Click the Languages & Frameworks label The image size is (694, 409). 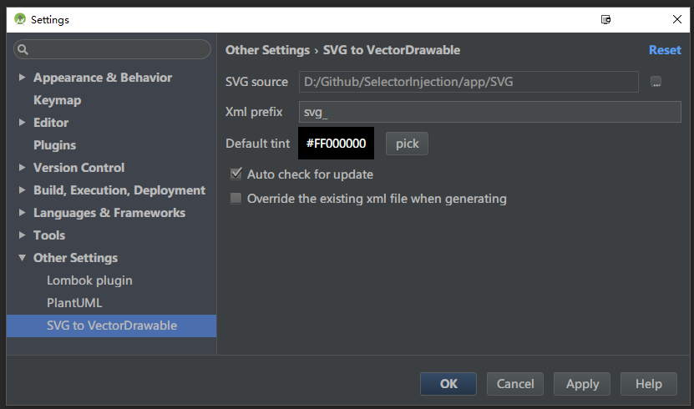click(x=109, y=213)
